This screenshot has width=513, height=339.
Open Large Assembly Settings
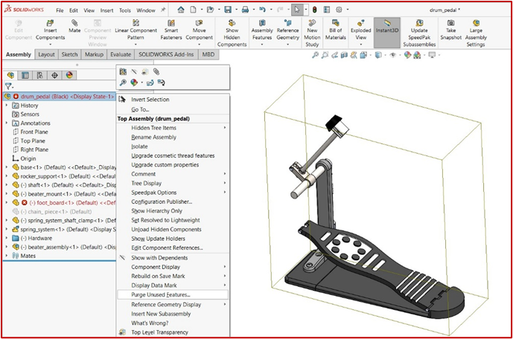476,33
